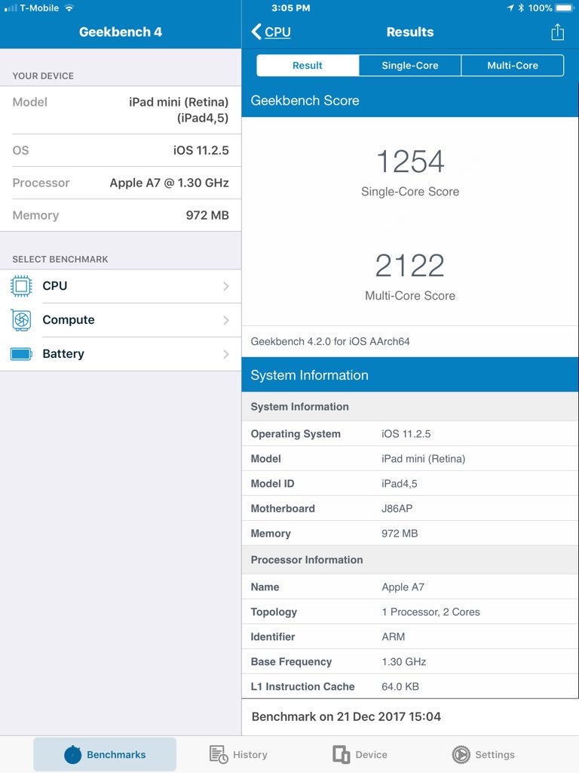579x773 pixels.
Task: Click the 'Apple A7 @ 1.30 GHz' processor value
Action: click(x=170, y=183)
